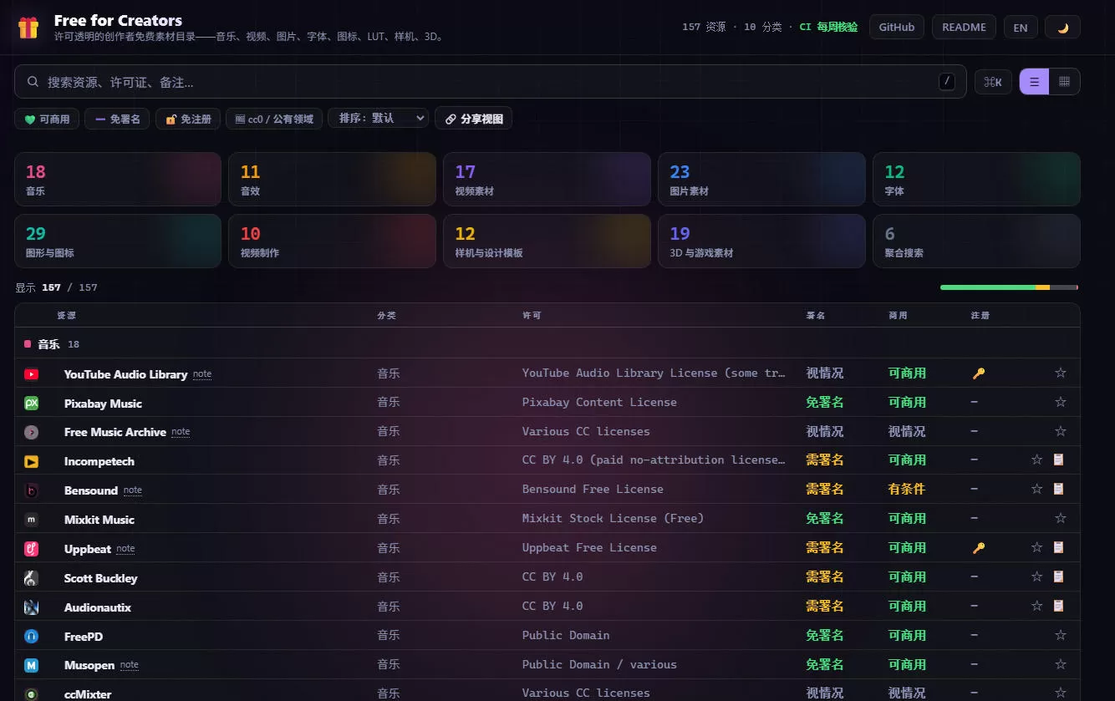
Task: Toggle the 免署名 filter chip
Action: [x=117, y=119]
